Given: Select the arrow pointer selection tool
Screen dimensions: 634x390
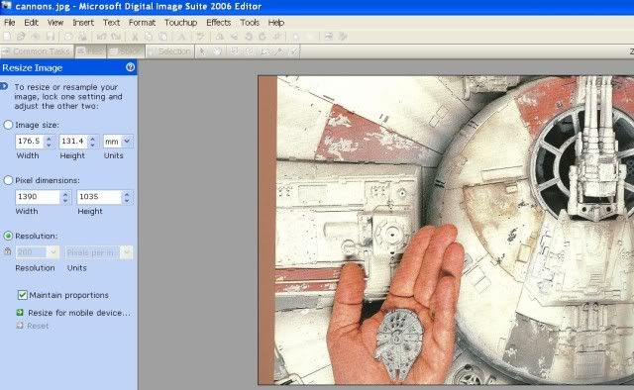Looking at the screenshot, I should click(x=202, y=51).
